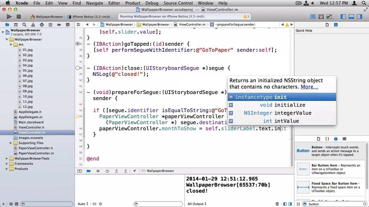Simulate location from the debug bar

(135, 171)
